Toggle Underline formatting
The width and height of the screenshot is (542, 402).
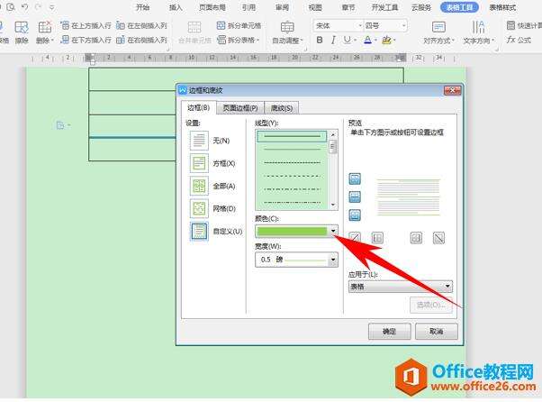pos(347,41)
